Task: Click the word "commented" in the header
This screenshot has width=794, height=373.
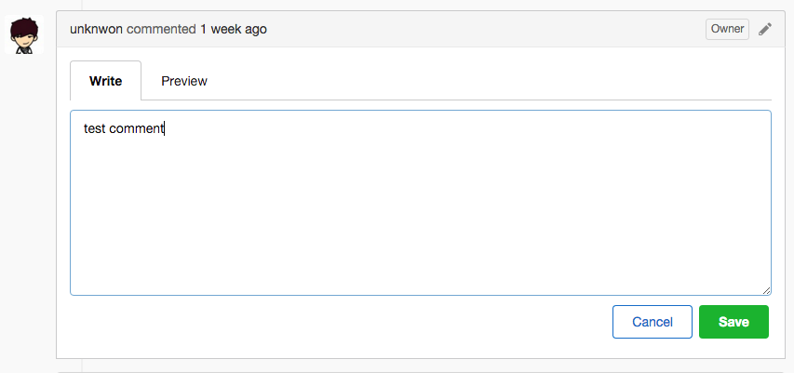Action: click(161, 30)
